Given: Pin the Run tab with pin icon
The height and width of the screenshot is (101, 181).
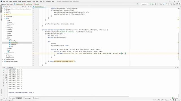Looking at the screenshot, I should coord(3,86).
